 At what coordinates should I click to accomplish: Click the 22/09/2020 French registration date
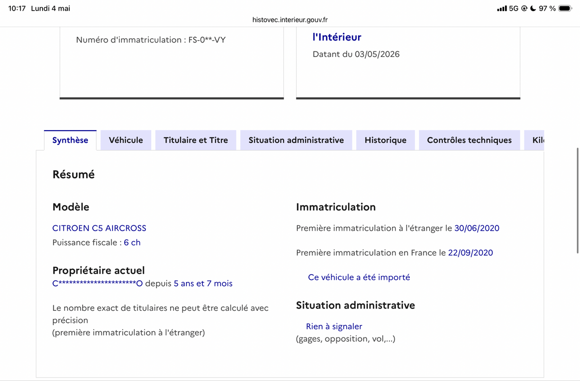pos(470,252)
